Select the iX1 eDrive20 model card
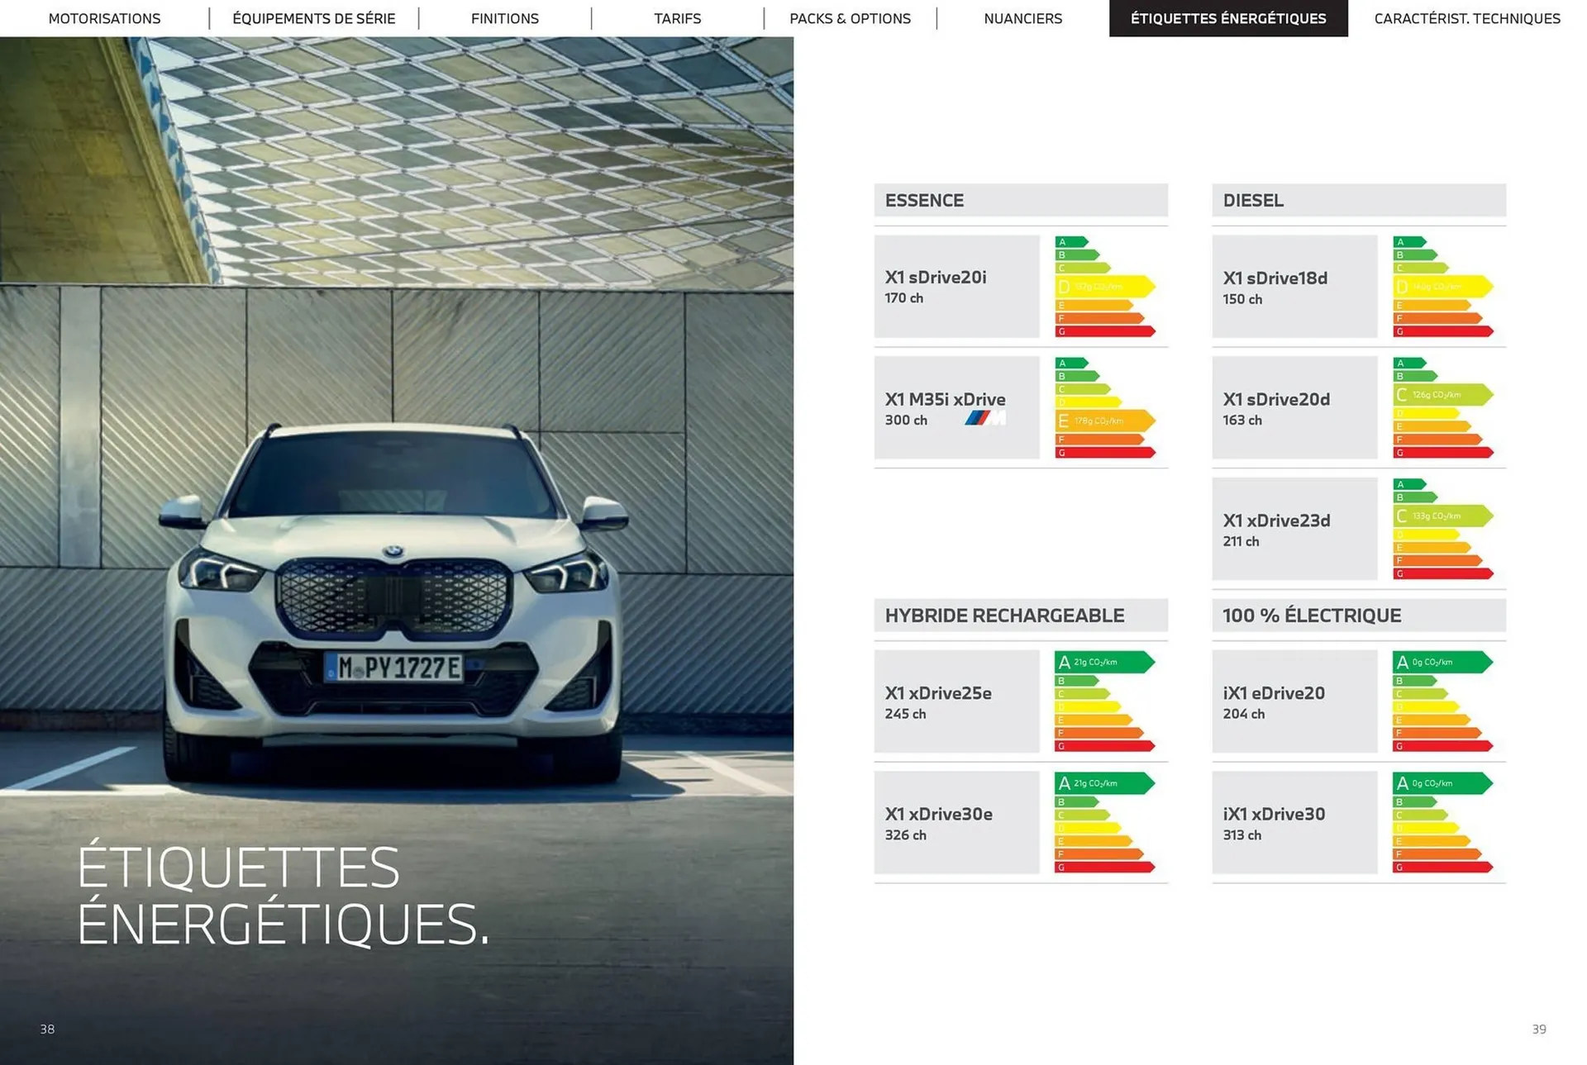Image resolution: width=1587 pixels, height=1065 pixels. (x=1294, y=701)
